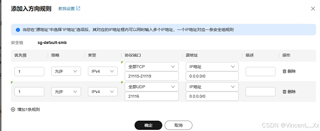Viewport: 320px width, 131px height.
Task: Open the second row's 允许 policy dropdown
Action: (x=66, y=92)
